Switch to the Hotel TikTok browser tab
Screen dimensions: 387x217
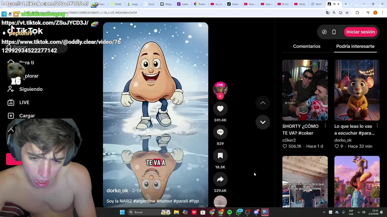click(233, 4)
